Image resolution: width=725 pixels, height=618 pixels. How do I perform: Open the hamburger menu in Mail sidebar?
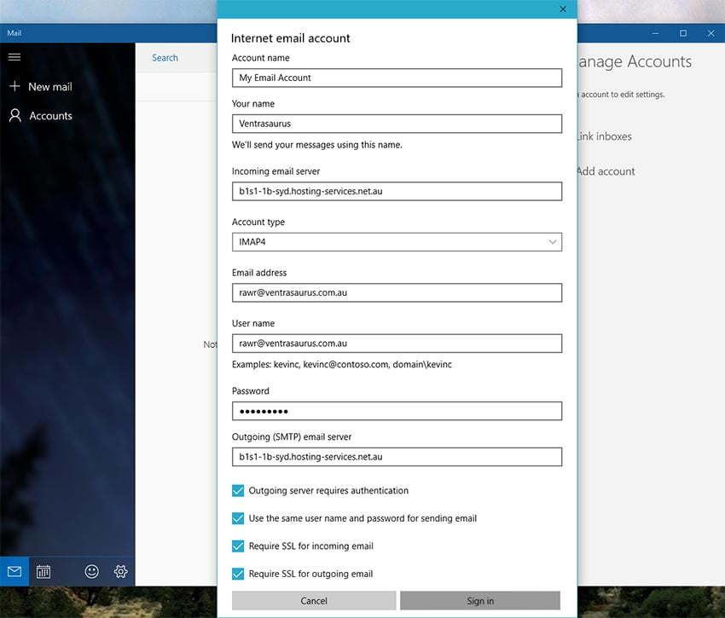(x=14, y=57)
